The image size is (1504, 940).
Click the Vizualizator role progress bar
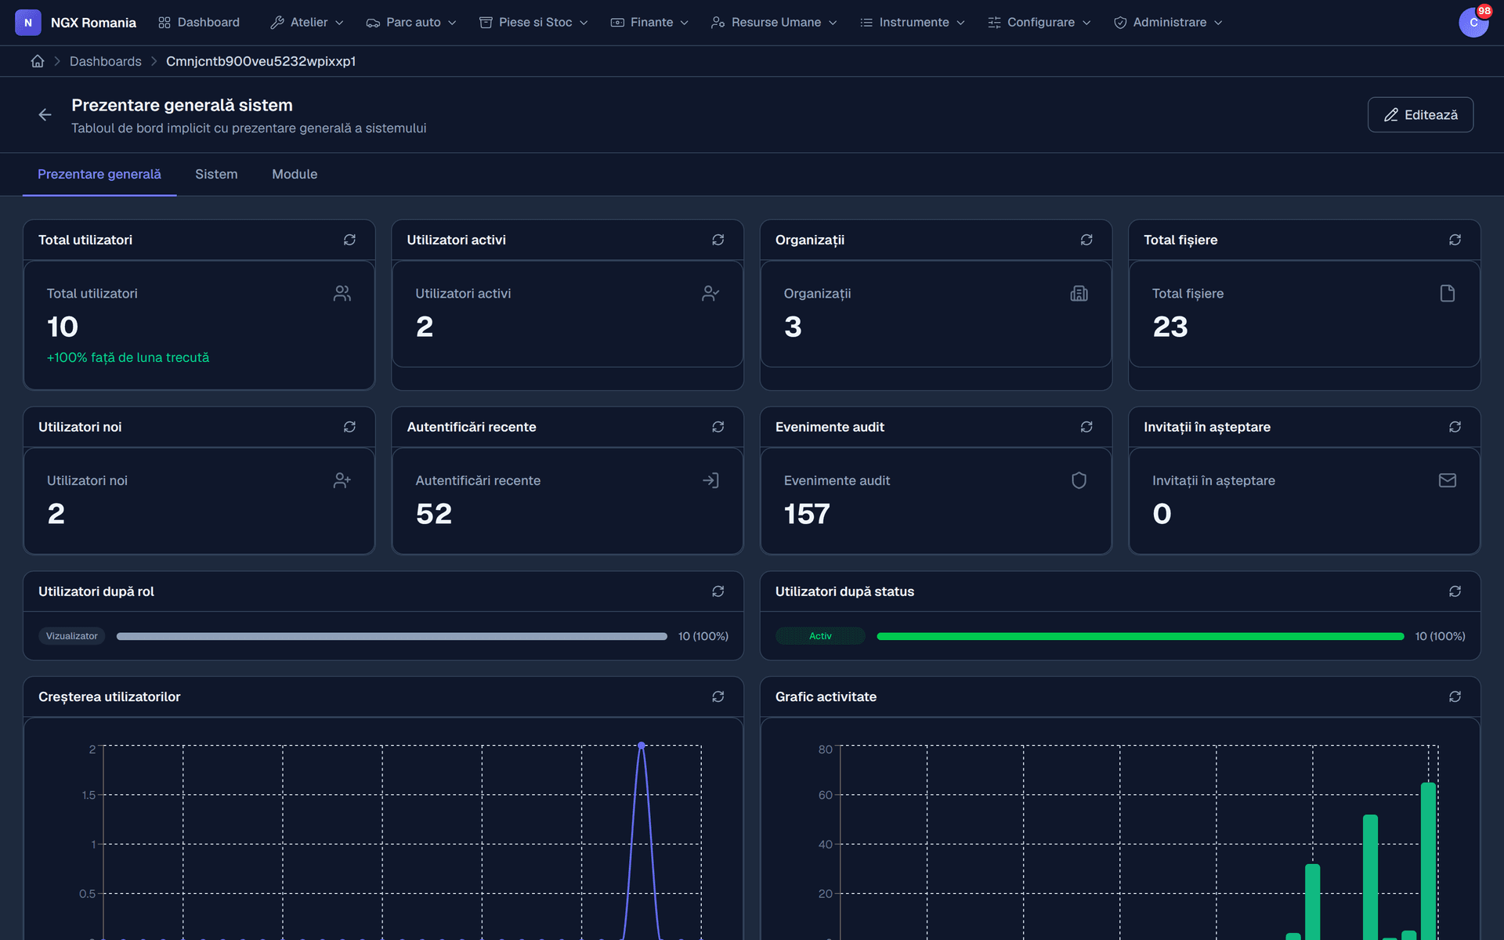tap(392, 636)
